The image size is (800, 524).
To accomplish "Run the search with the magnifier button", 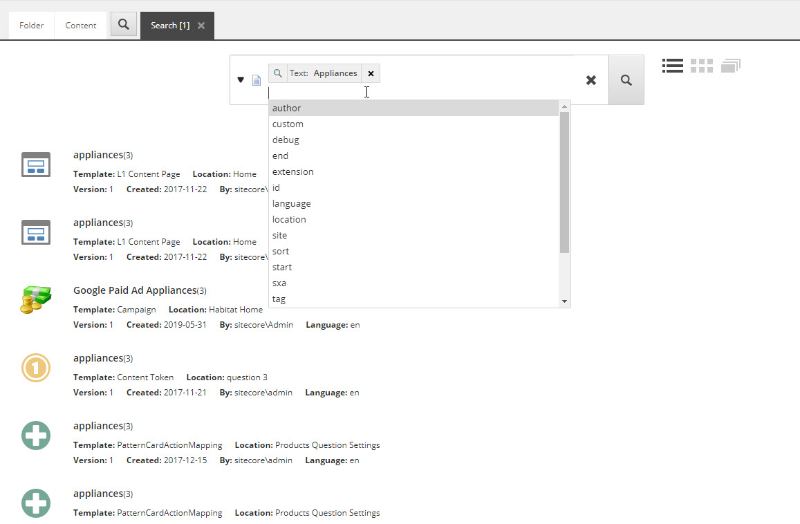I will pyautogui.click(x=626, y=80).
